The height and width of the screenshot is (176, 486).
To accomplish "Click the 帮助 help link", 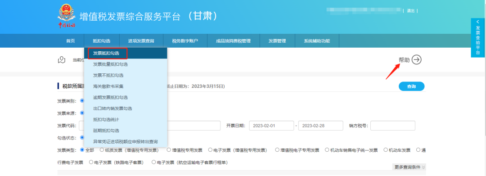I will pyautogui.click(x=404, y=60).
